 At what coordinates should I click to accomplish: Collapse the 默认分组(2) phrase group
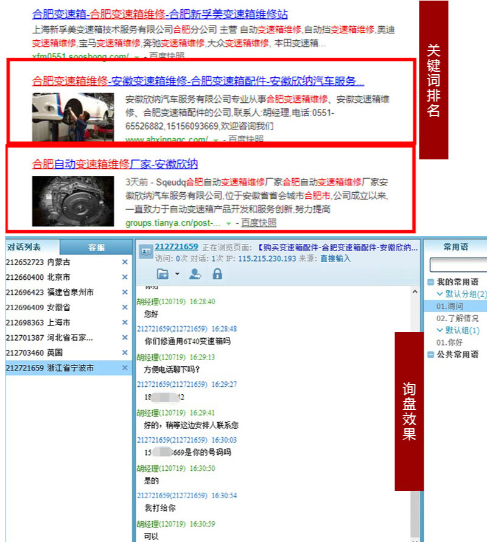point(440,294)
